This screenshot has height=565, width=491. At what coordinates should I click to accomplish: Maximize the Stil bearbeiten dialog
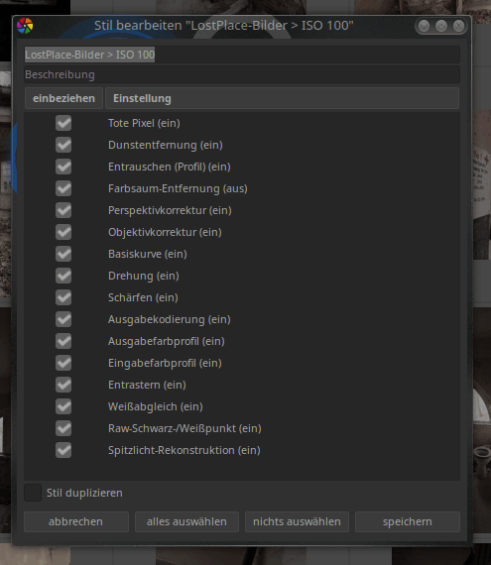pos(441,26)
